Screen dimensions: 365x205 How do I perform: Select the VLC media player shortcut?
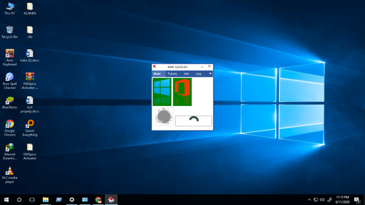[10, 175]
